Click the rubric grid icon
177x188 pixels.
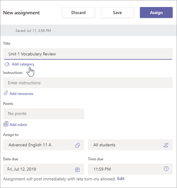click(x=6, y=124)
